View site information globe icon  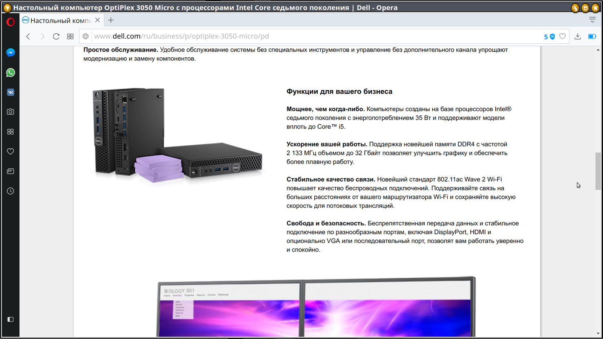pyautogui.click(x=86, y=36)
